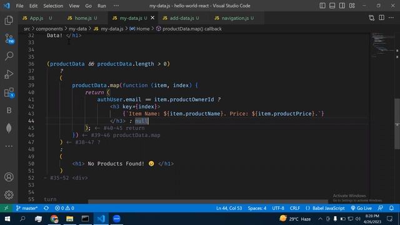Open the Accounts menu

click(x=9, y=177)
